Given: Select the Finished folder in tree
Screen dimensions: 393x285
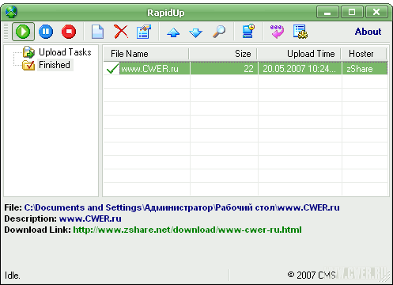Looking at the screenshot, I should [55, 65].
